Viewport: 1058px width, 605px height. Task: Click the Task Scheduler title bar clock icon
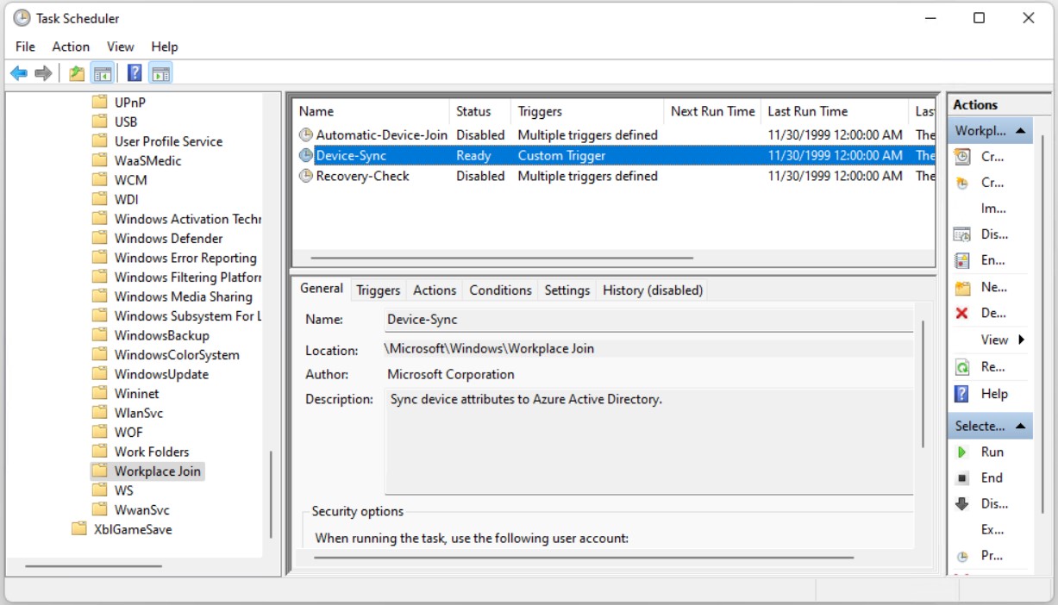click(22, 18)
